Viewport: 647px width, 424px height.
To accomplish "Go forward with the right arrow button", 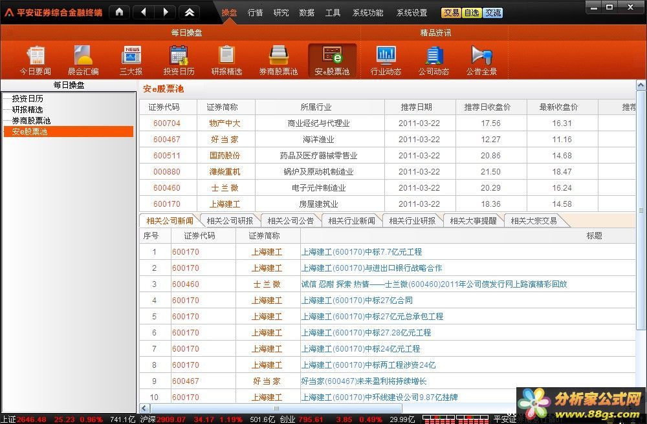I will point(165,12).
